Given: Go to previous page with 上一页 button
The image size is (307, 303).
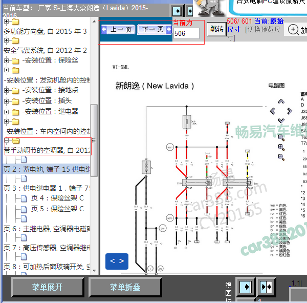Looking at the screenshot, I should pyautogui.click(x=118, y=29).
